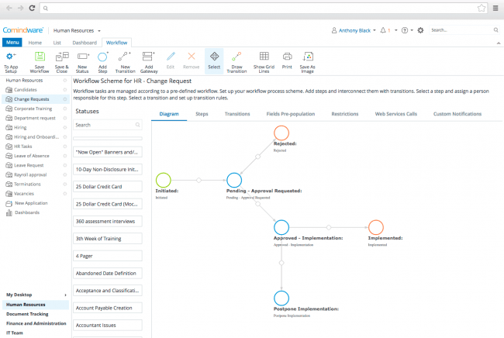Open Leave of Absence item

tap(32, 156)
